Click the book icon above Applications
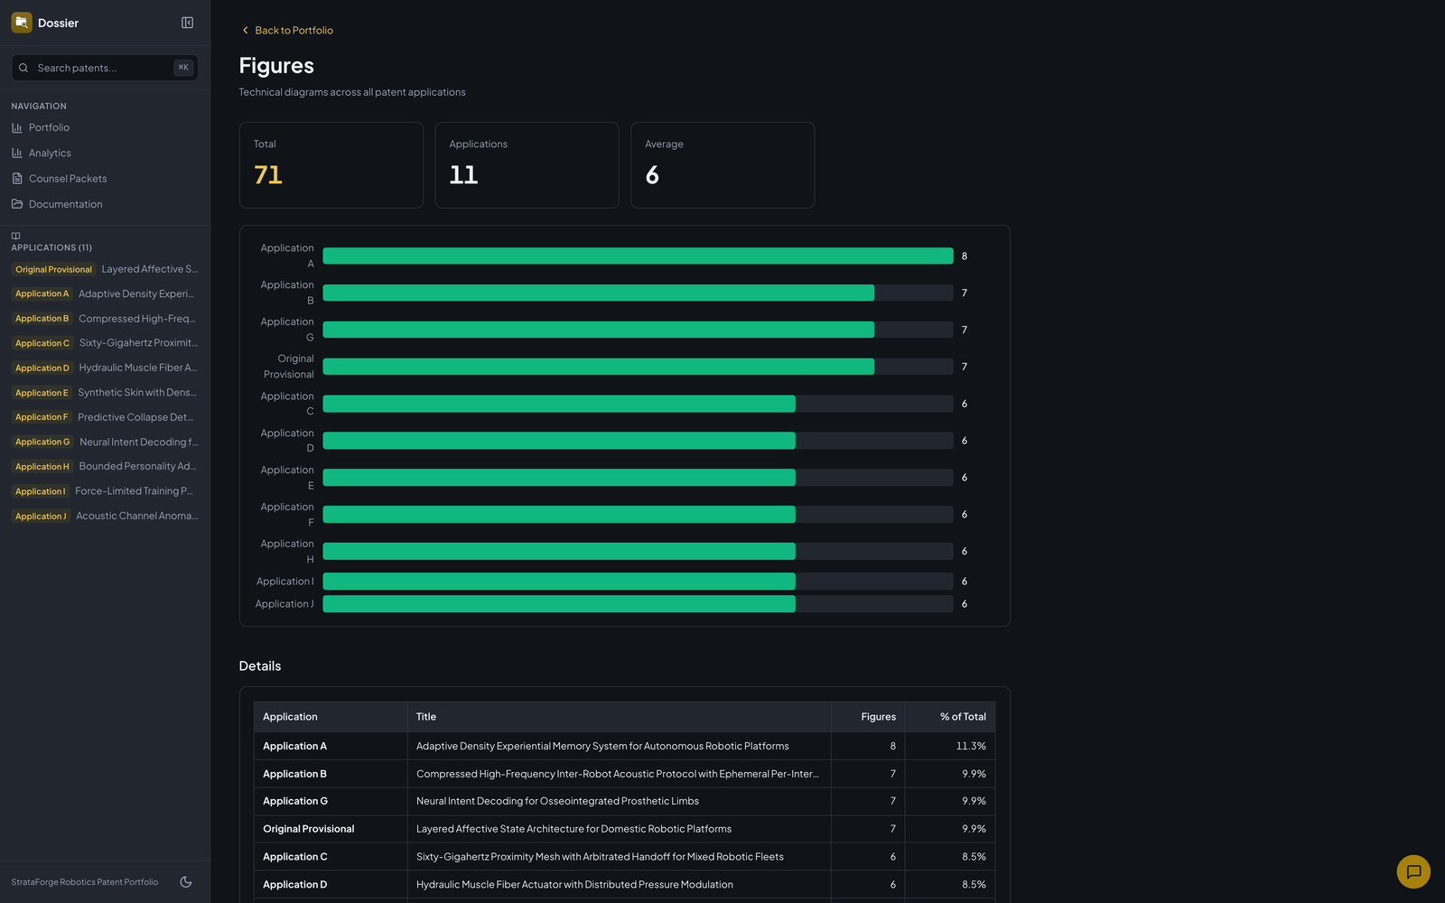The width and height of the screenshot is (1445, 903). point(15,236)
